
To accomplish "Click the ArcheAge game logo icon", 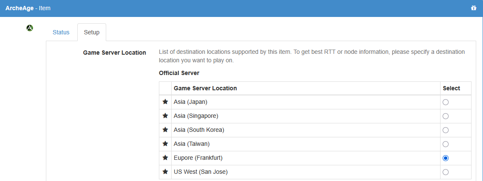I will (x=30, y=28).
